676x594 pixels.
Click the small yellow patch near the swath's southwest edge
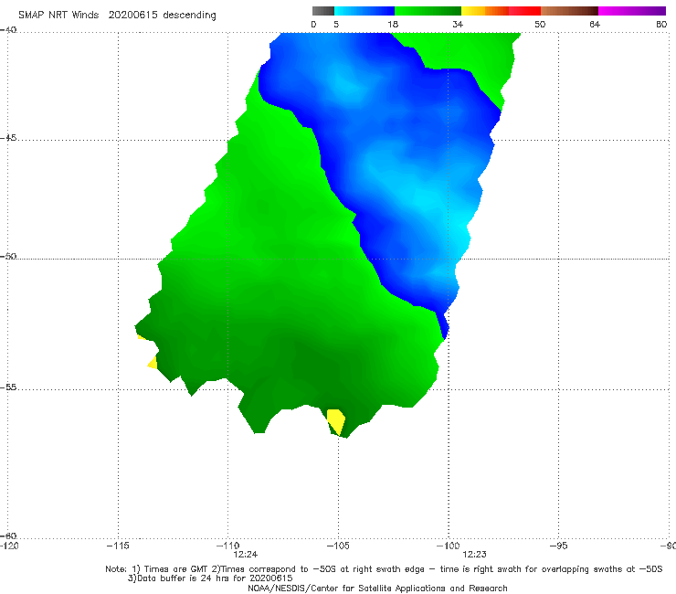[153, 363]
